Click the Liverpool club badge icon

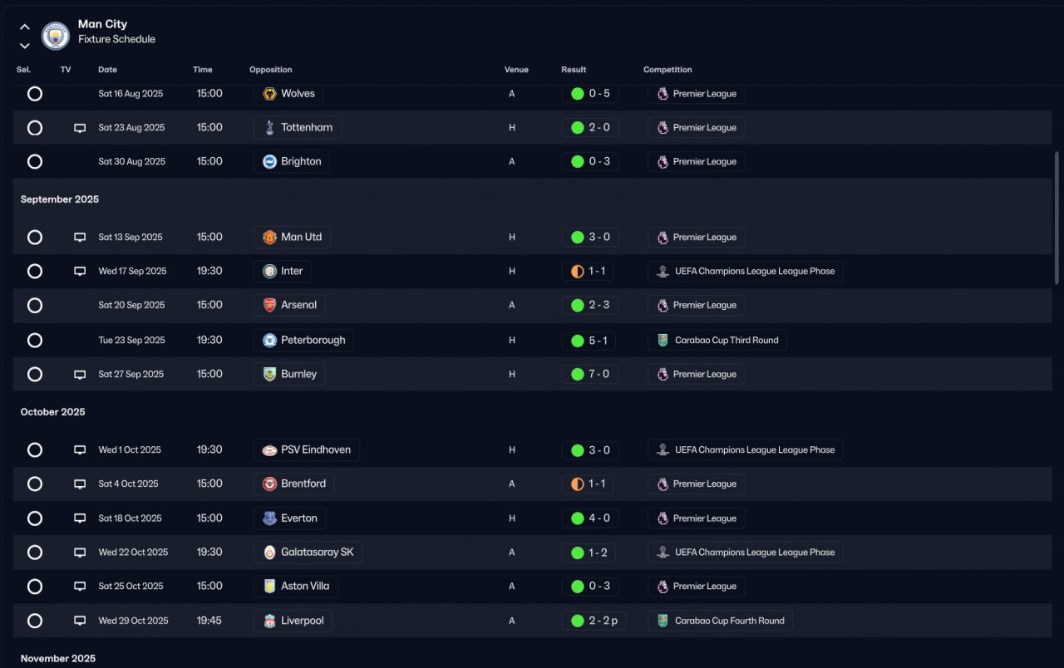(269, 621)
